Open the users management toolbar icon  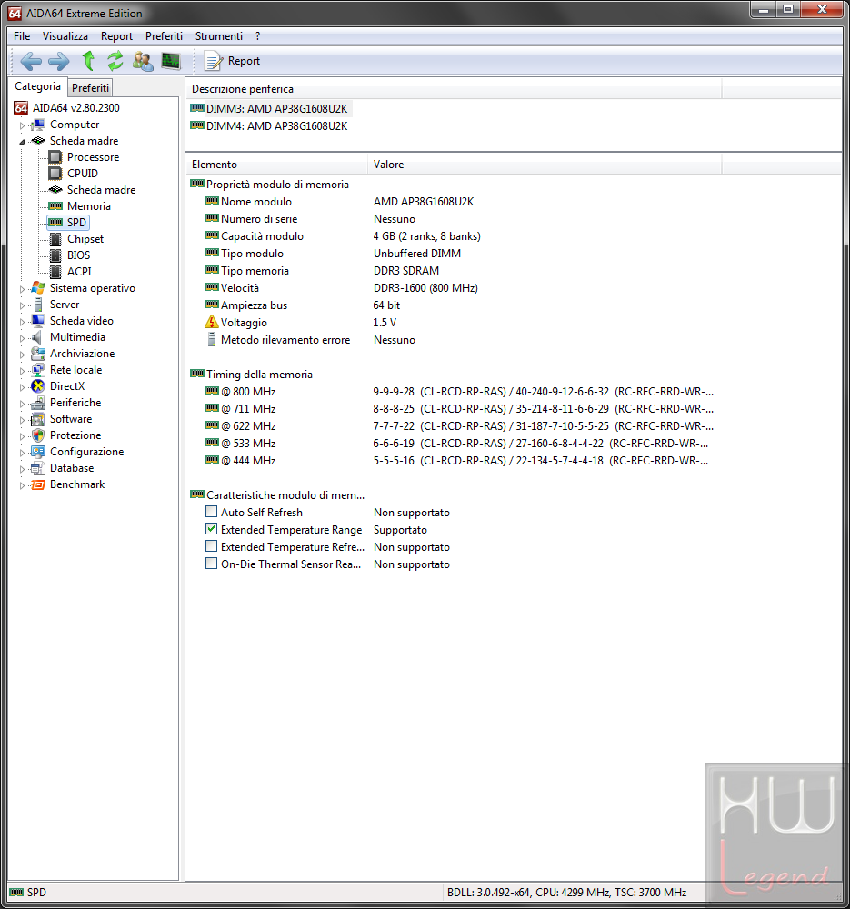[x=144, y=61]
